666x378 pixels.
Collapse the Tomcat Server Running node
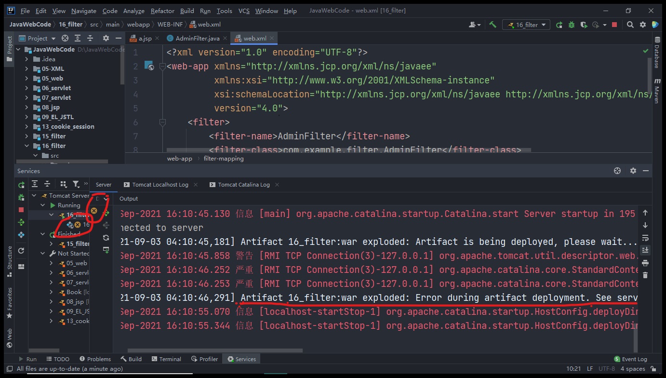coord(42,205)
